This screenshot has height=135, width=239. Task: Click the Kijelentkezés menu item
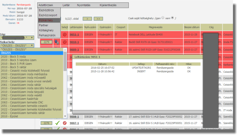coord(108,5)
